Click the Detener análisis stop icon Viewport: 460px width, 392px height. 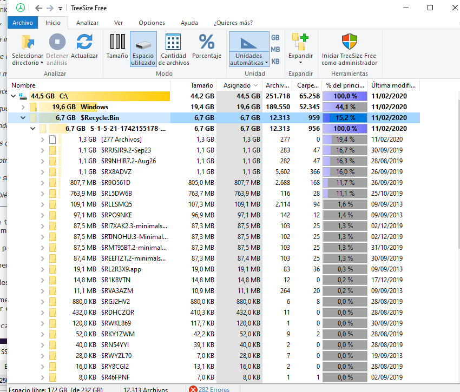57,42
